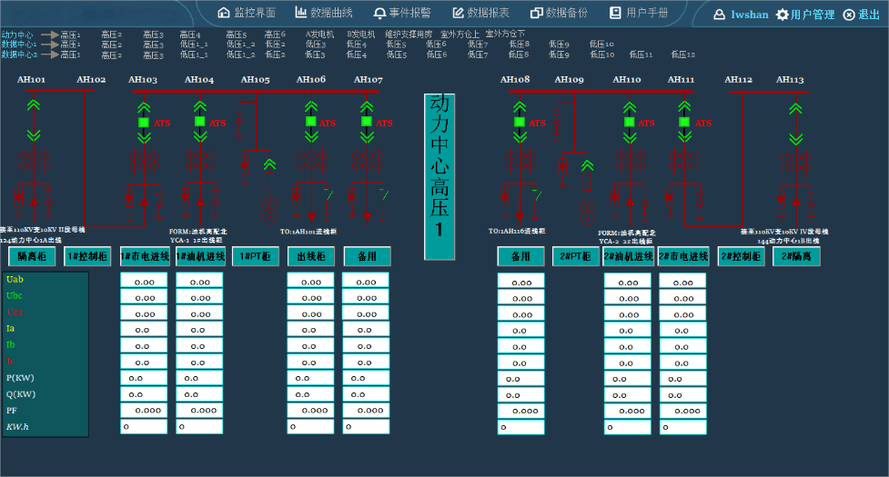
Task: Toggle the ATS green indicator on AH108
Action: tap(520, 122)
